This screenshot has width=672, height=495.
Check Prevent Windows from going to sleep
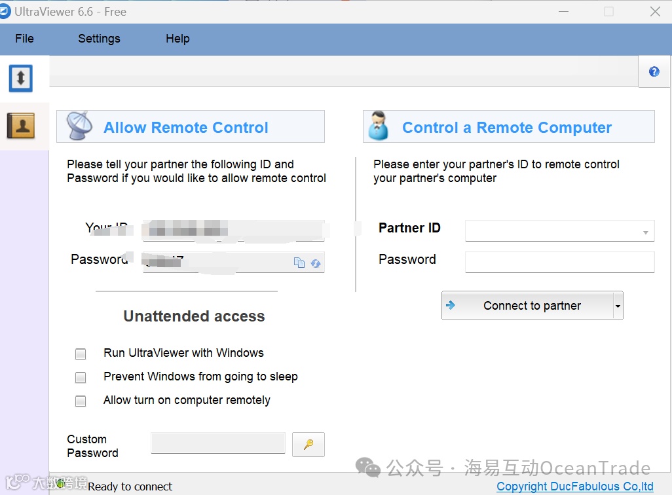click(x=81, y=377)
